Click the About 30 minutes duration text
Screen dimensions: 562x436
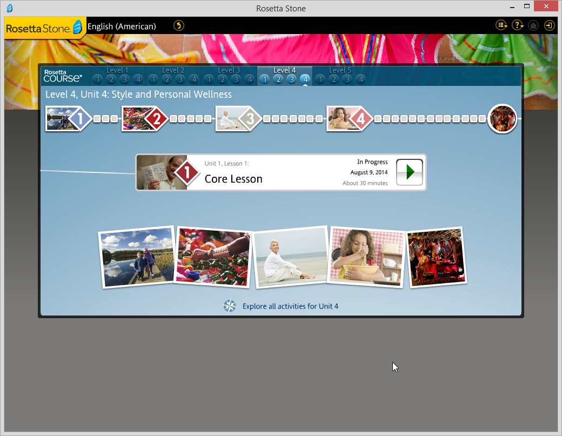[x=365, y=183]
